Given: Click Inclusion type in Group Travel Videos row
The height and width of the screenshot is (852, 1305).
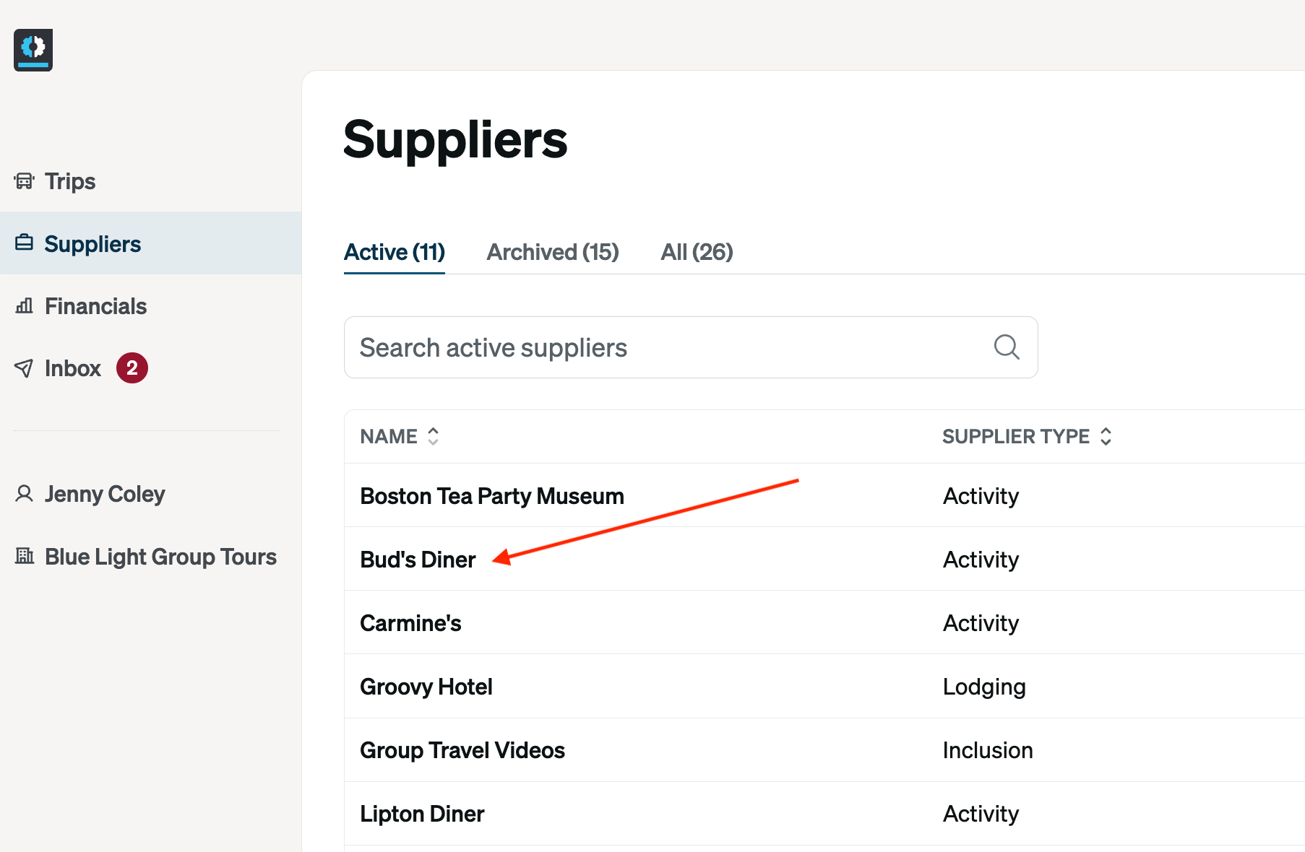Looking at the screenshot, I should tap(988, 750).
